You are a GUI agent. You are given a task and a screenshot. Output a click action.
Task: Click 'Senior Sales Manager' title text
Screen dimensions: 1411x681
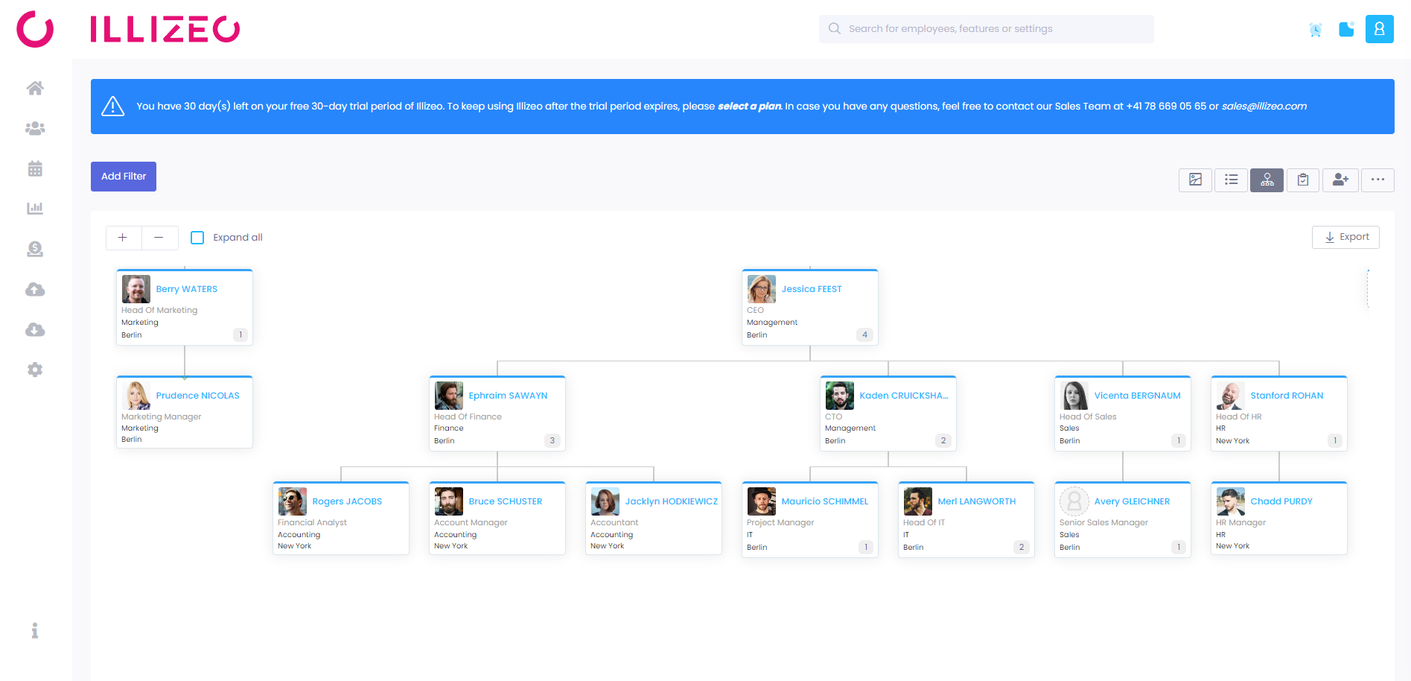(x=1103, y=522)
